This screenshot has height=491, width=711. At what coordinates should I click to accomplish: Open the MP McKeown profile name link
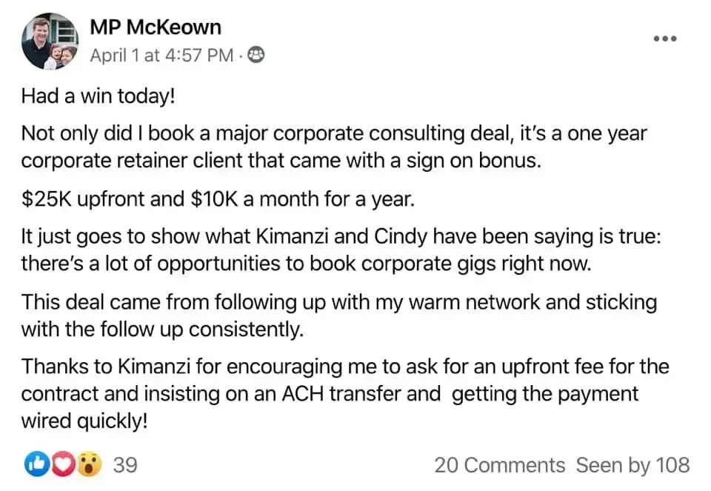156,27
